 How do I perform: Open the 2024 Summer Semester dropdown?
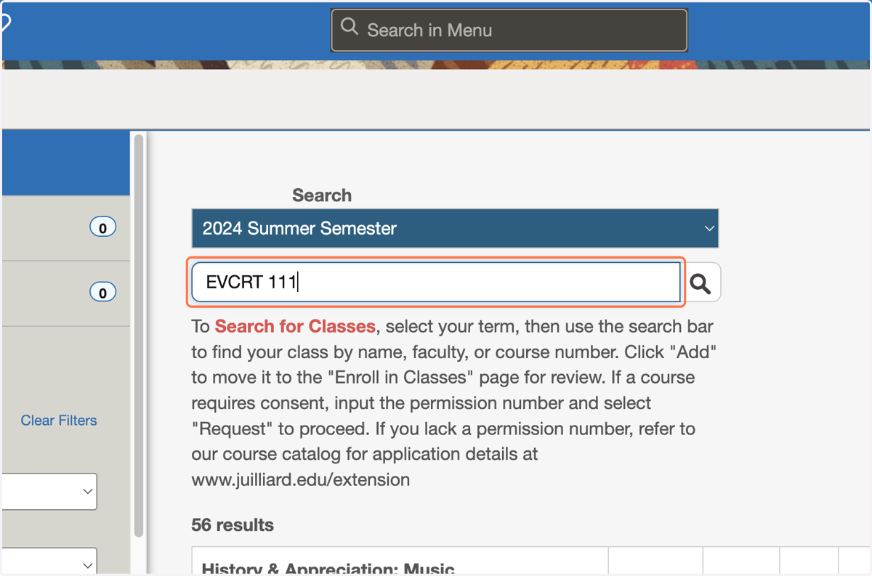coord(455,228)
